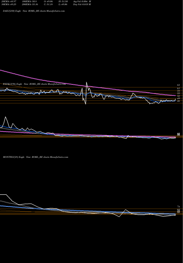183x263 pixels.
Task: Click the Avg Vol reading
Action: [x=82, y=1]
